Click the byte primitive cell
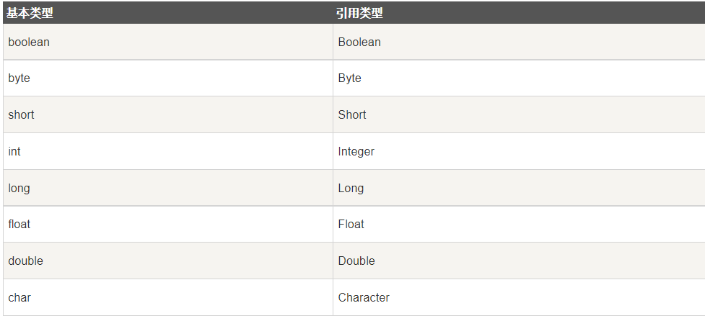Viewport: 705px width, 321px height. (167, 78)
